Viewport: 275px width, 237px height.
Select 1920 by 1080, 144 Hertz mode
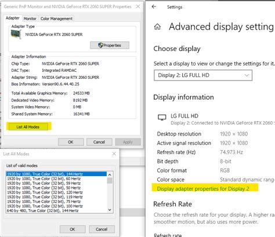pyautogui.click(x=56, y=174)
